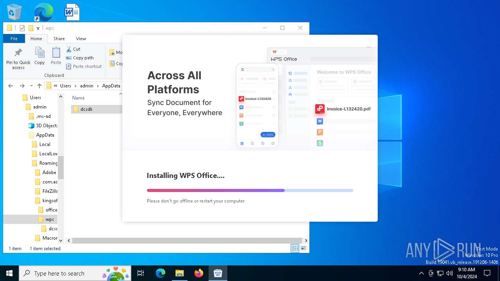Expand the admin breadcrumb arrow

[98, 86]
